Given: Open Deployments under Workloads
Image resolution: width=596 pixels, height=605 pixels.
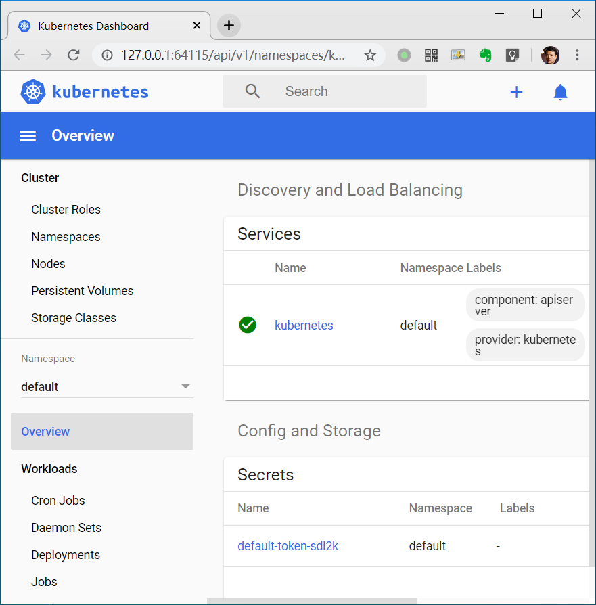Looking at the screenshot, I should (x=66, y=555).
